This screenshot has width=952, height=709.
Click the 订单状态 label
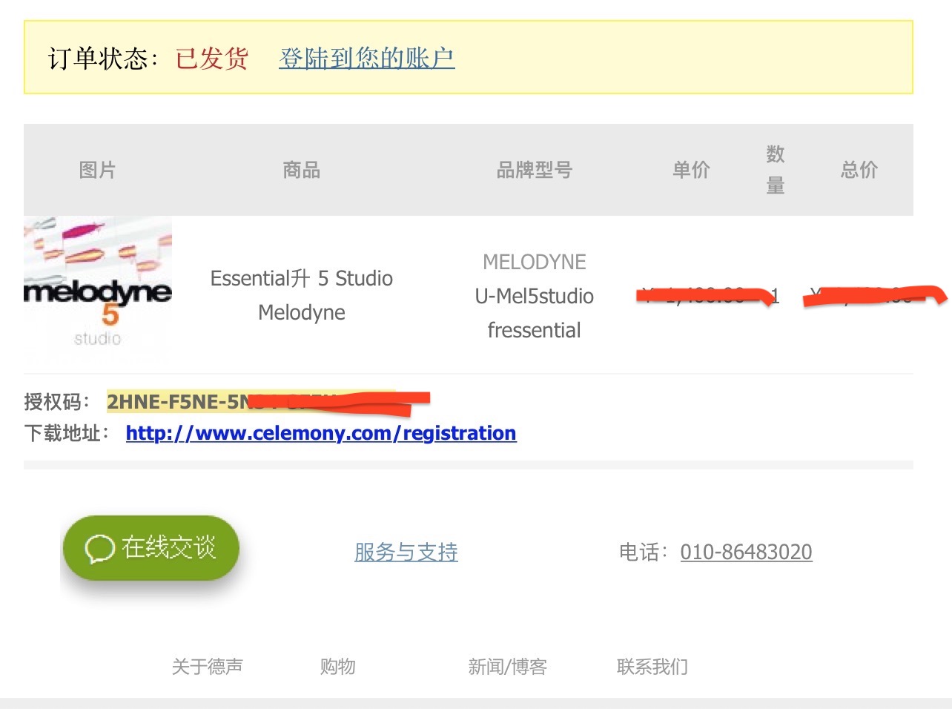(x=102, y=58)
